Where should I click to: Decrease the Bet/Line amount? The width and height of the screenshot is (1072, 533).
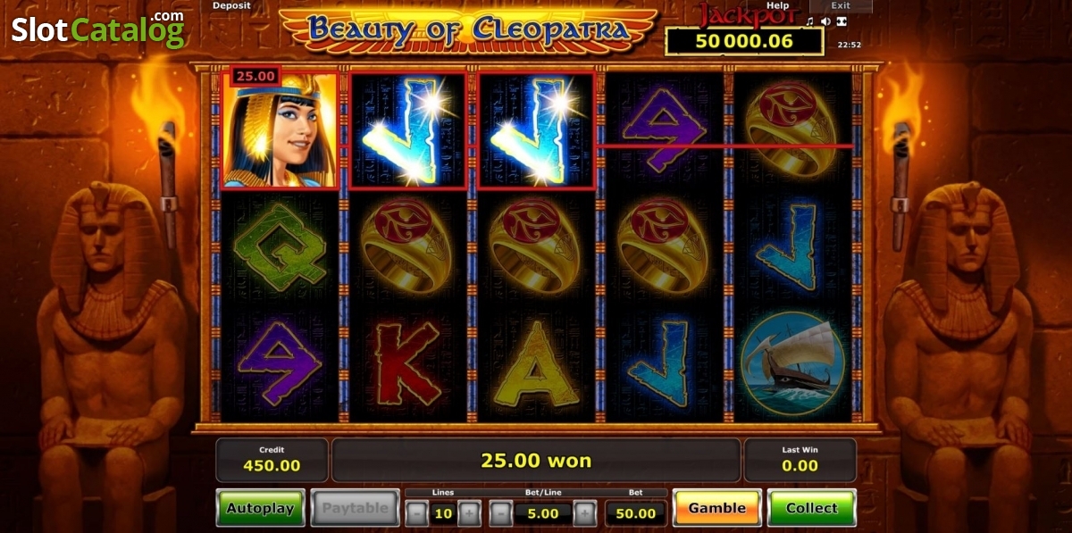[x=501, y=513]
